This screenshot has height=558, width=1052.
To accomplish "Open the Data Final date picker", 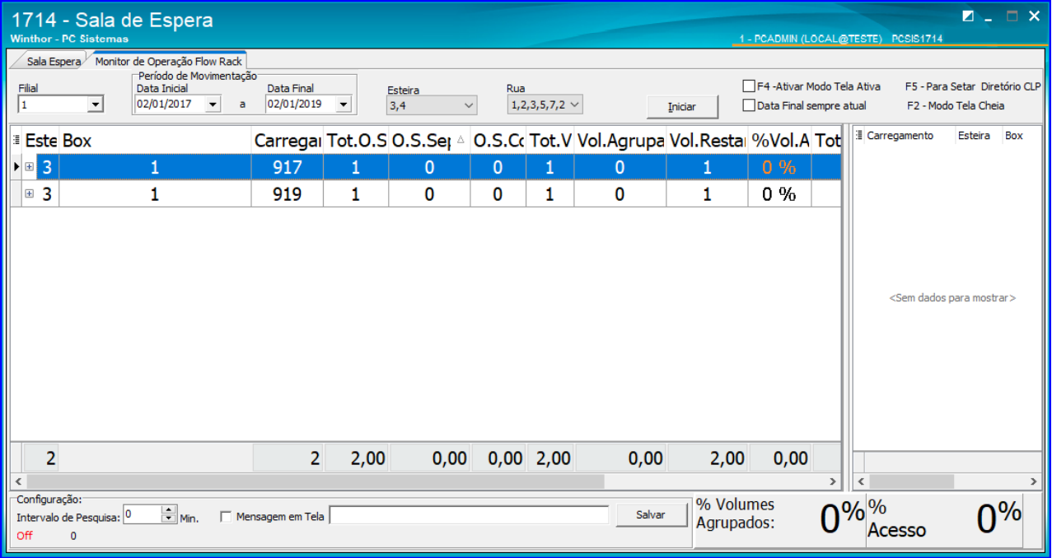I will pos(344,105).
